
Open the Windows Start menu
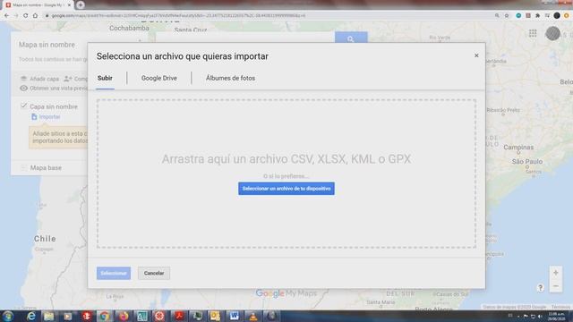click(8, 316)
